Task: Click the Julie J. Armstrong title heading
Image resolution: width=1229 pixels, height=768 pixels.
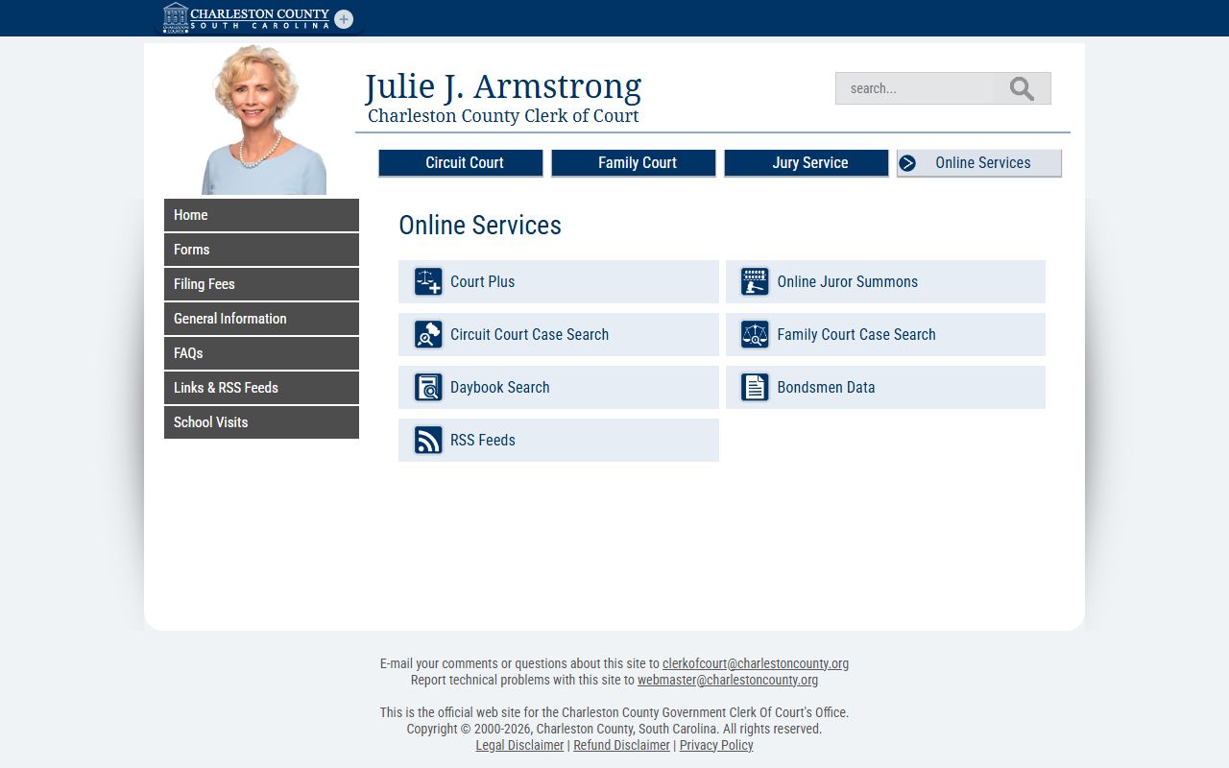Action: pos(502,86)
